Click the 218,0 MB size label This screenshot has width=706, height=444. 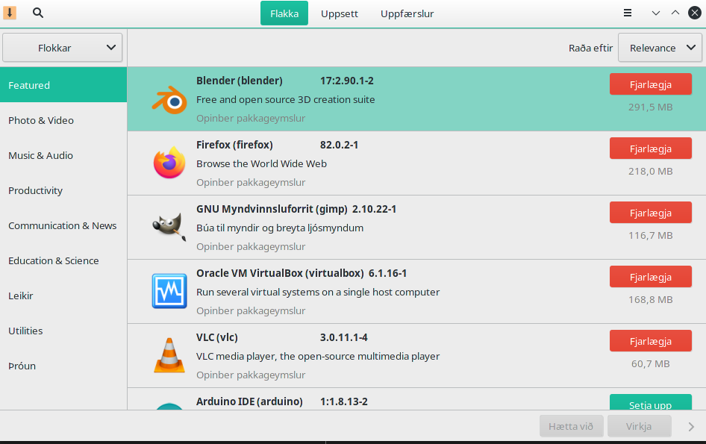click(651, 171)
